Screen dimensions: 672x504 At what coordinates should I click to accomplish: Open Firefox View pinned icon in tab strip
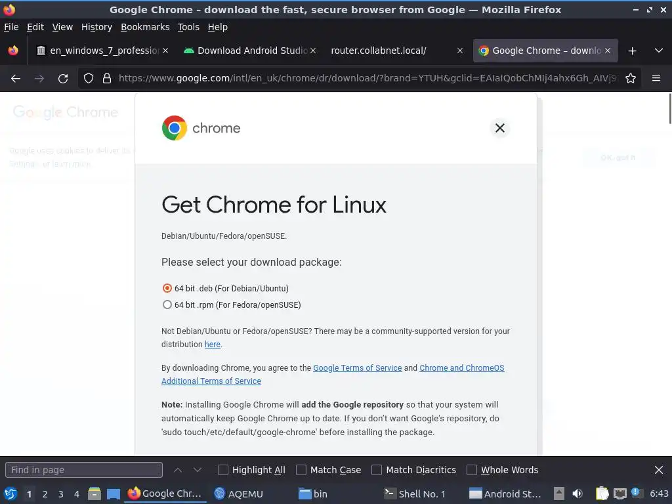(x=13, y=51)
